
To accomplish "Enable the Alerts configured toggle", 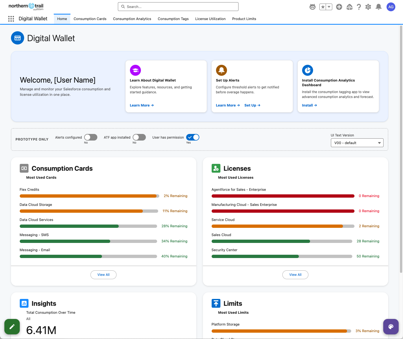I will [x=91, y=137].
